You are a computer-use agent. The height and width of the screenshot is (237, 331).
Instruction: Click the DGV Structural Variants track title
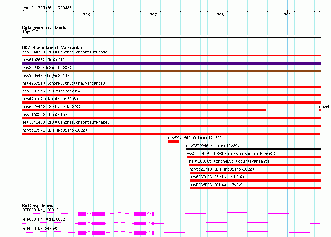coord(52,48)
